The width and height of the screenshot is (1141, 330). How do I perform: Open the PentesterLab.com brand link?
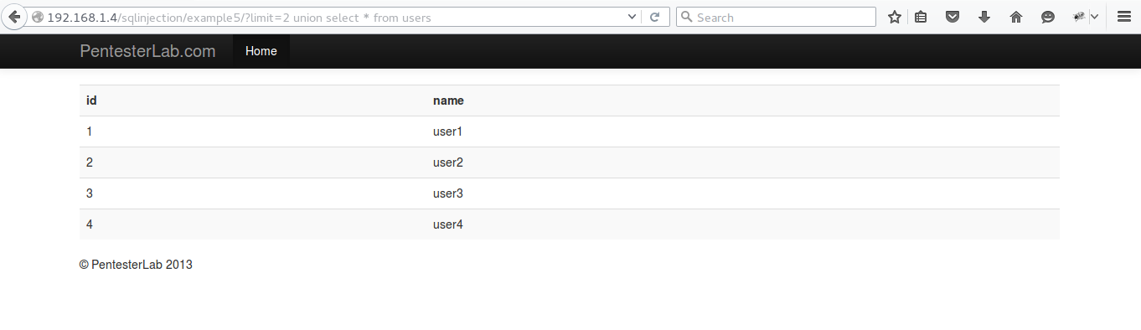pos(147,51)
